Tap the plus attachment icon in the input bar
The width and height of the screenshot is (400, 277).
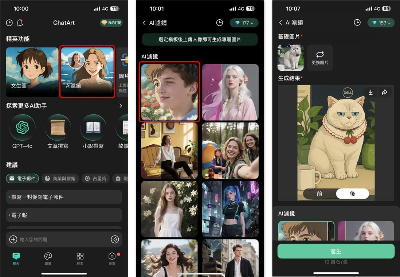coord(13,239)
